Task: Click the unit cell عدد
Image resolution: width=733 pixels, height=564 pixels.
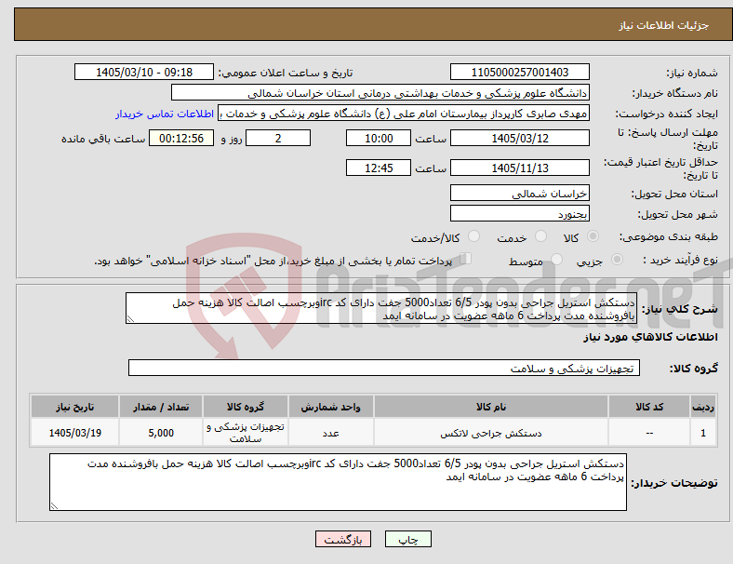Action: [x=331, y=433]
